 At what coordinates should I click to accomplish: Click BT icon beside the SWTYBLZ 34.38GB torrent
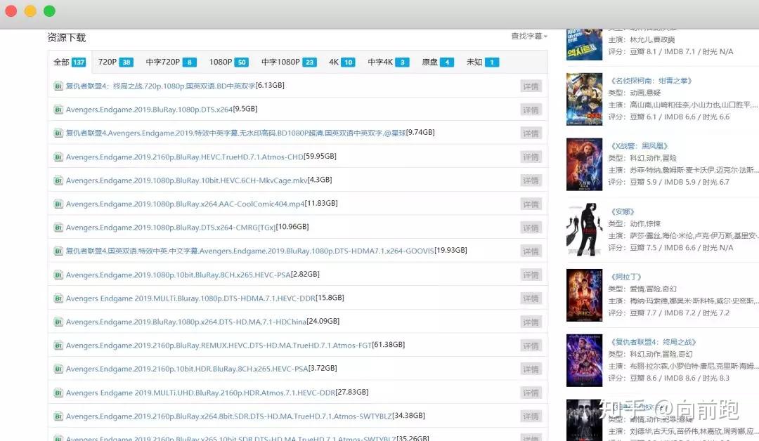[58, 416]
